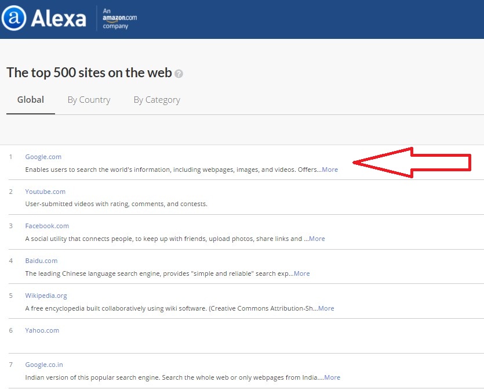Expand More in the Google.co.in description
The height and width of the screenshot is (389, 484).
coord(333,377)
